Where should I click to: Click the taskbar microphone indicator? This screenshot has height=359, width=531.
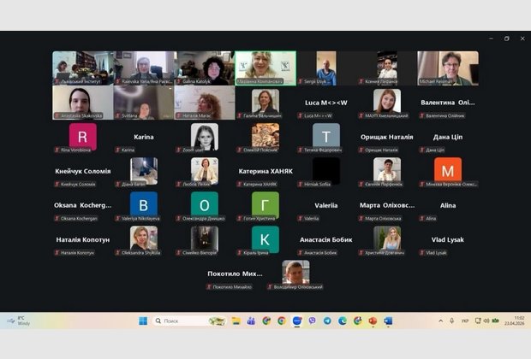coord(453,321)
